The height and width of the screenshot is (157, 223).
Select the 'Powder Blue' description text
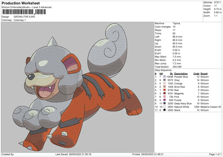coord(181,77)
